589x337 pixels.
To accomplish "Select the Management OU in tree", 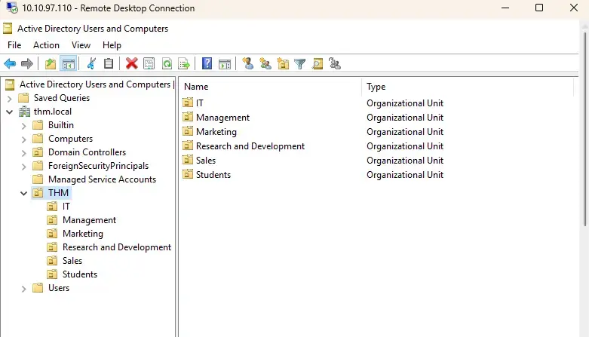I will (x=89, y=220).
